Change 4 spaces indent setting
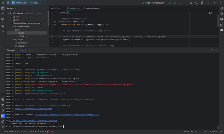The image size is (224, 134). coord(214,132)
